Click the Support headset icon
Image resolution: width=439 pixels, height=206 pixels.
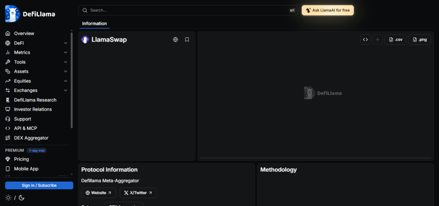[x=8, y=119]
